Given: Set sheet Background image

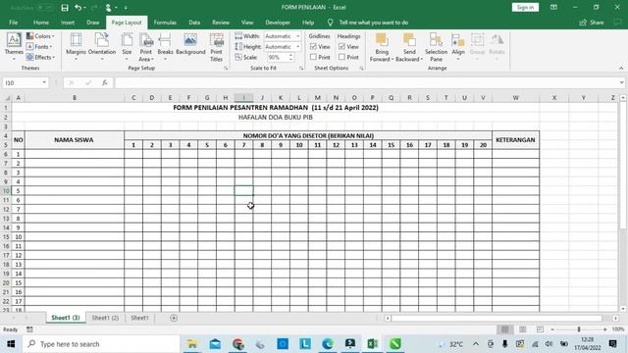Looking at the screenshot, I should [x=190, y=44].
